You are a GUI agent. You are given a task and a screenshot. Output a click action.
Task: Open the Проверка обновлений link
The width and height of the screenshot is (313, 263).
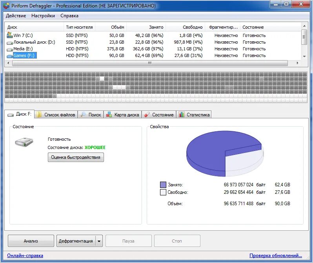(276, 256)
